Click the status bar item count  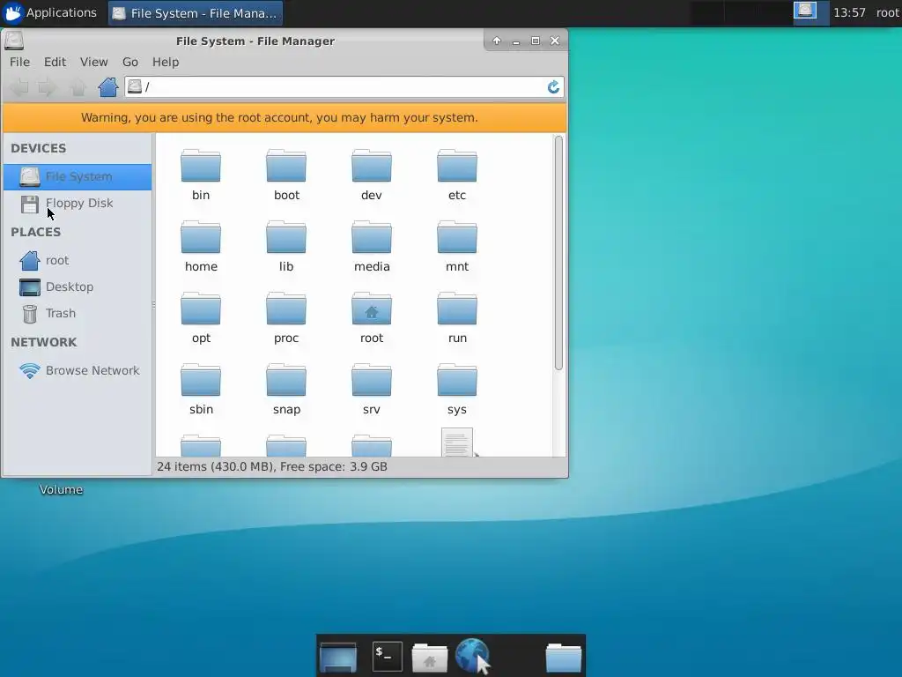click(272, 466)
